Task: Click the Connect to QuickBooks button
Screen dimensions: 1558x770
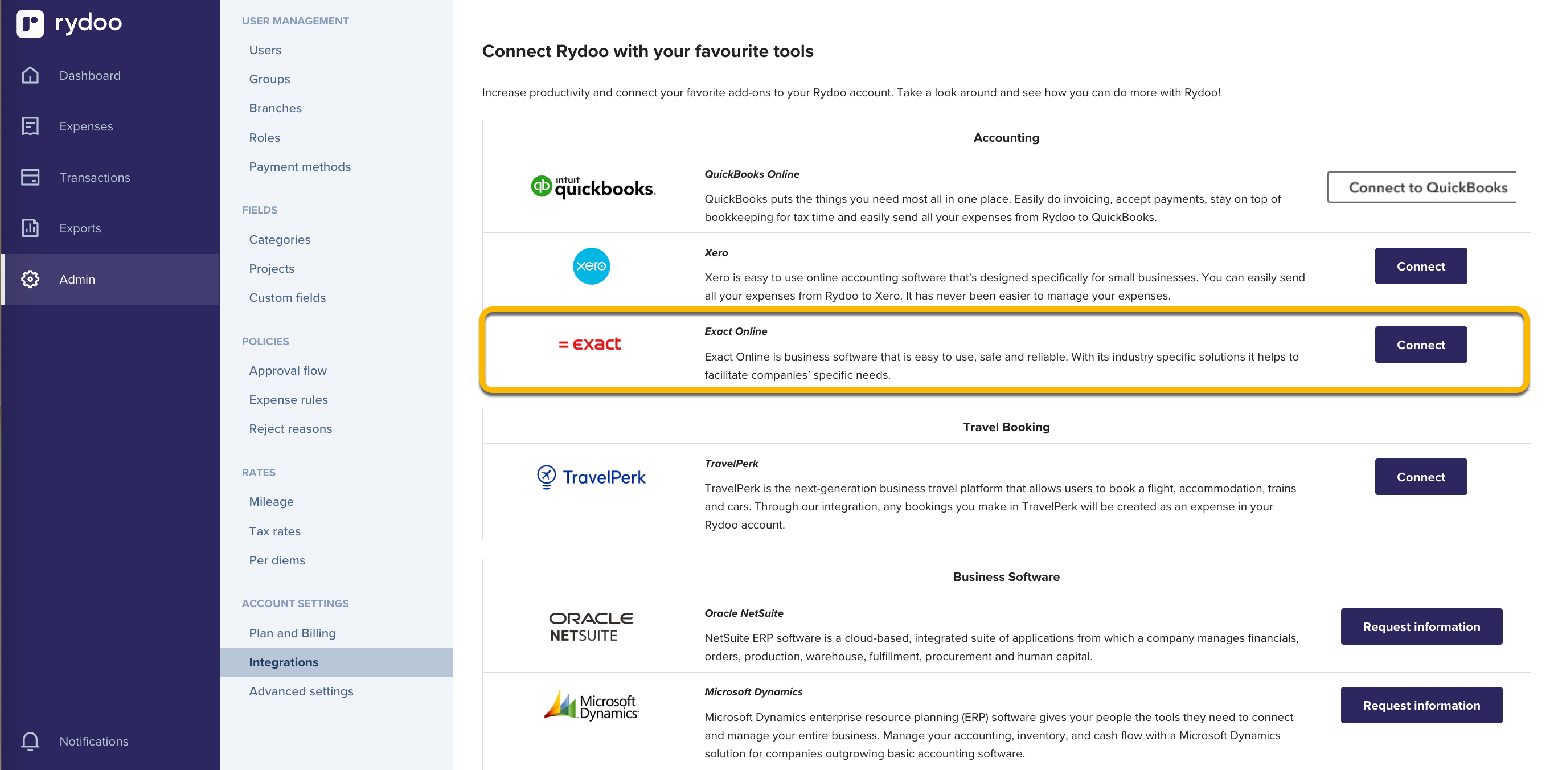Action: click(1421, 187)
